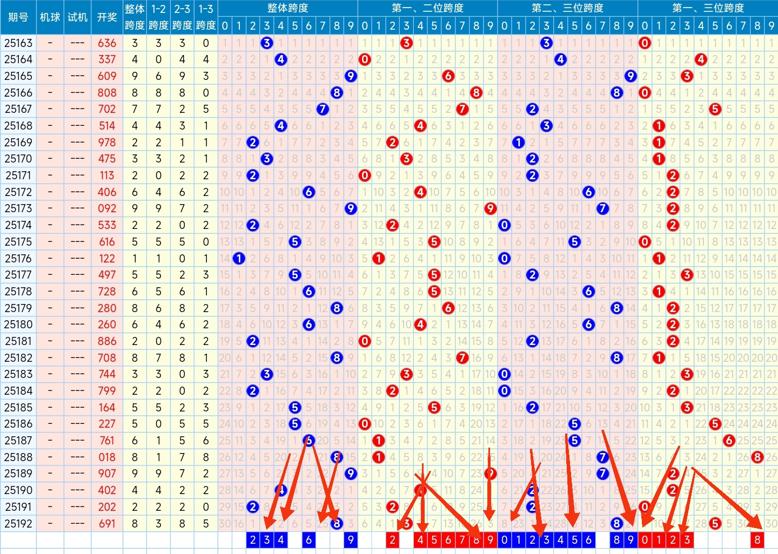Click blue circled 9 in row 25165 第二、三位跨度

[x=631, y=76]
